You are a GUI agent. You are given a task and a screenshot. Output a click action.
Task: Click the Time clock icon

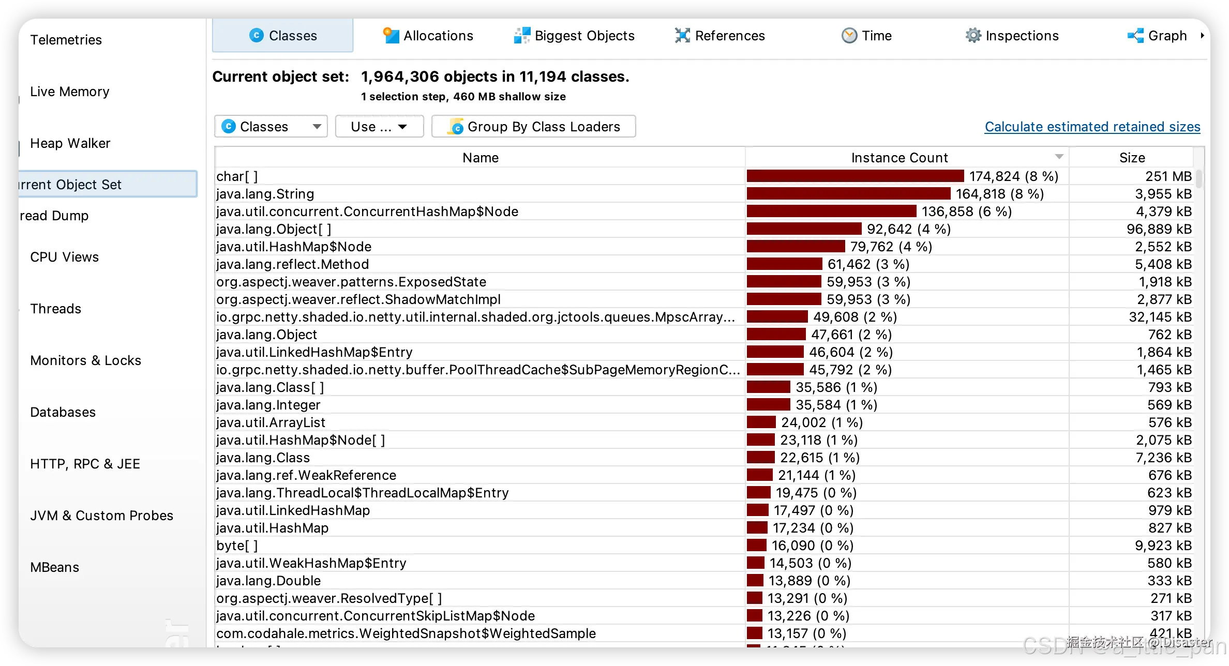pyautogui.click(x=849, y=35)
